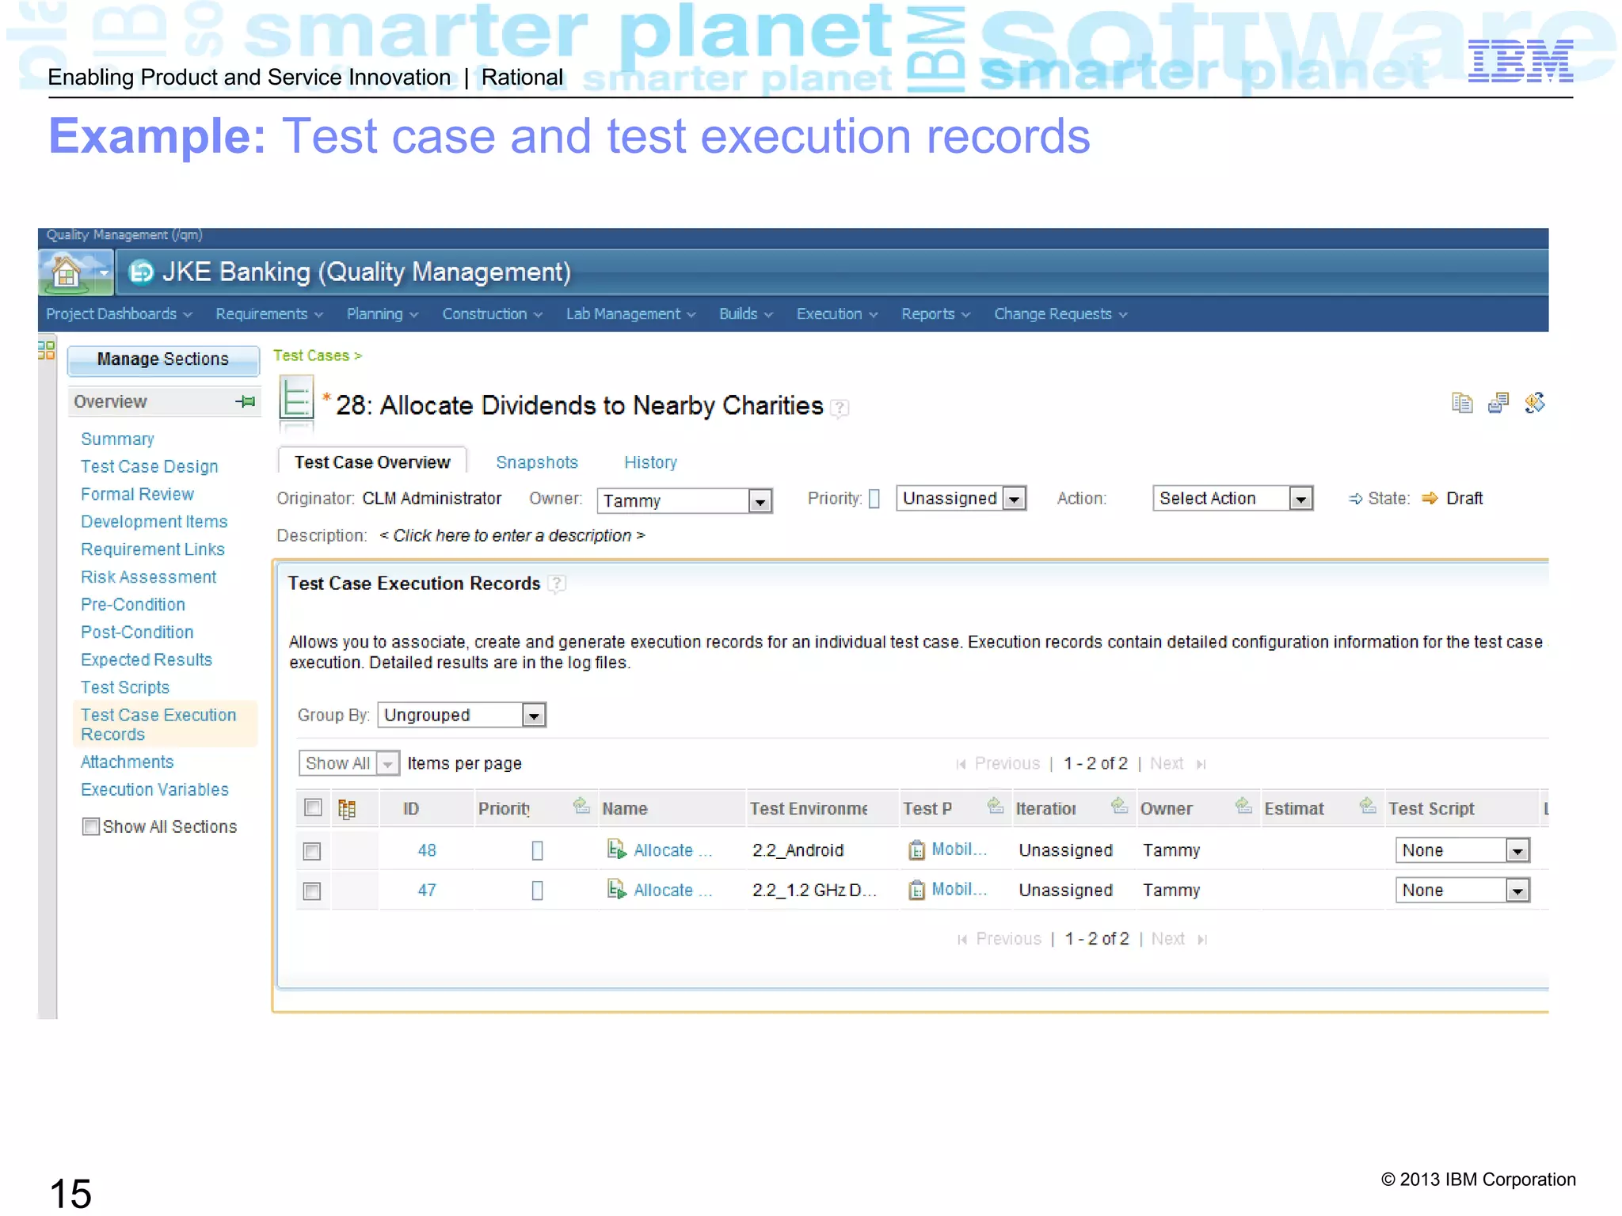
Task: Open the Select Action dropdown
Action: [1233, 499]
